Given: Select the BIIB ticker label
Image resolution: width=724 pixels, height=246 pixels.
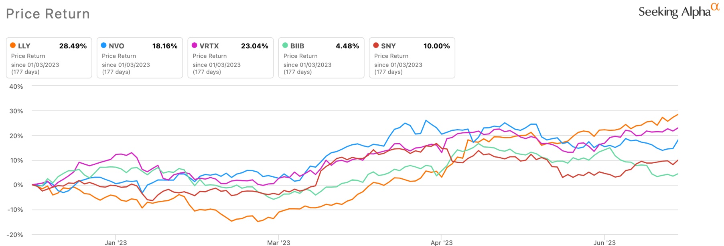Looking at the screenshot, I should coord(297,46).
